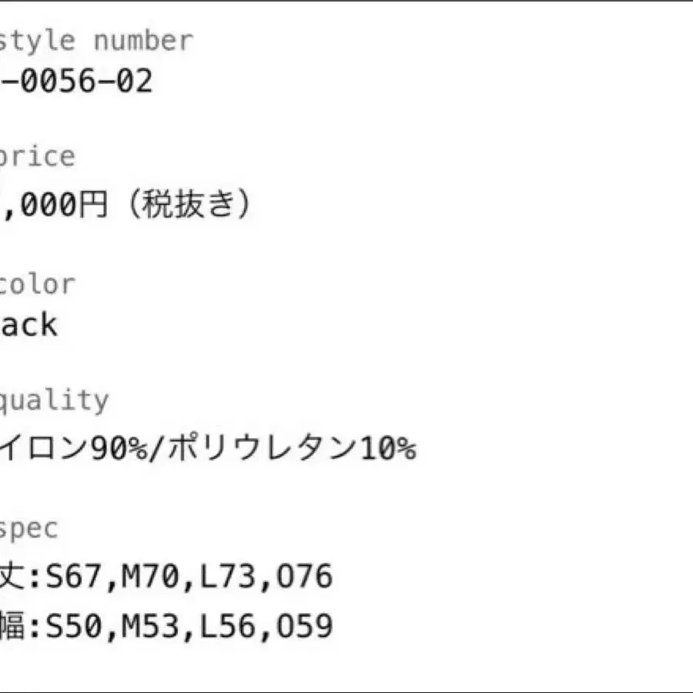Click the O59 width measurement
This screenshot has width=693, height=693.
click(x=303, y=627)
